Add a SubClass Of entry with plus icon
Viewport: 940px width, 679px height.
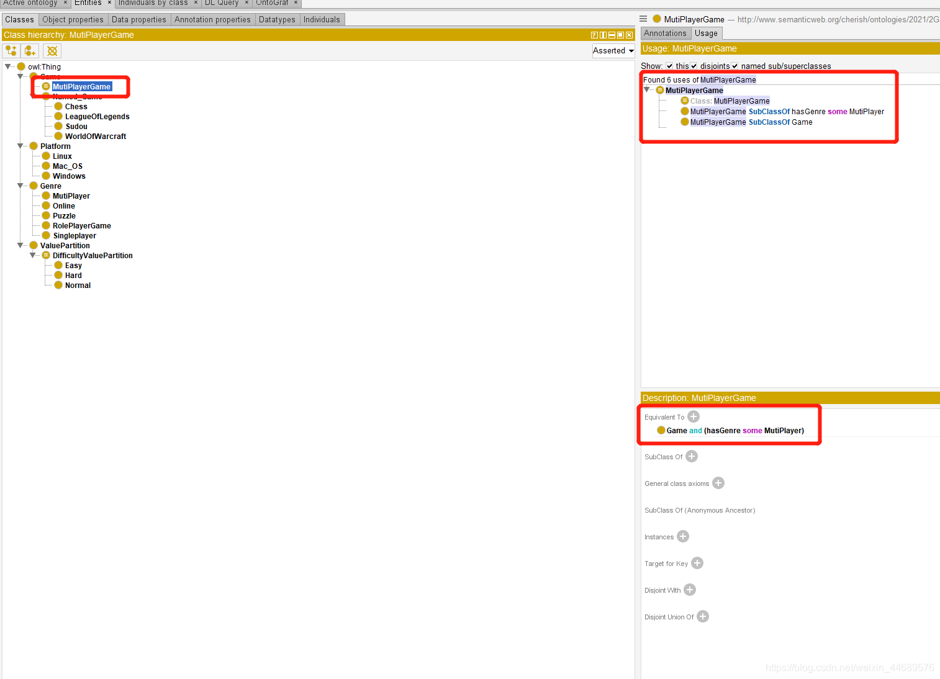coord(692,456)
